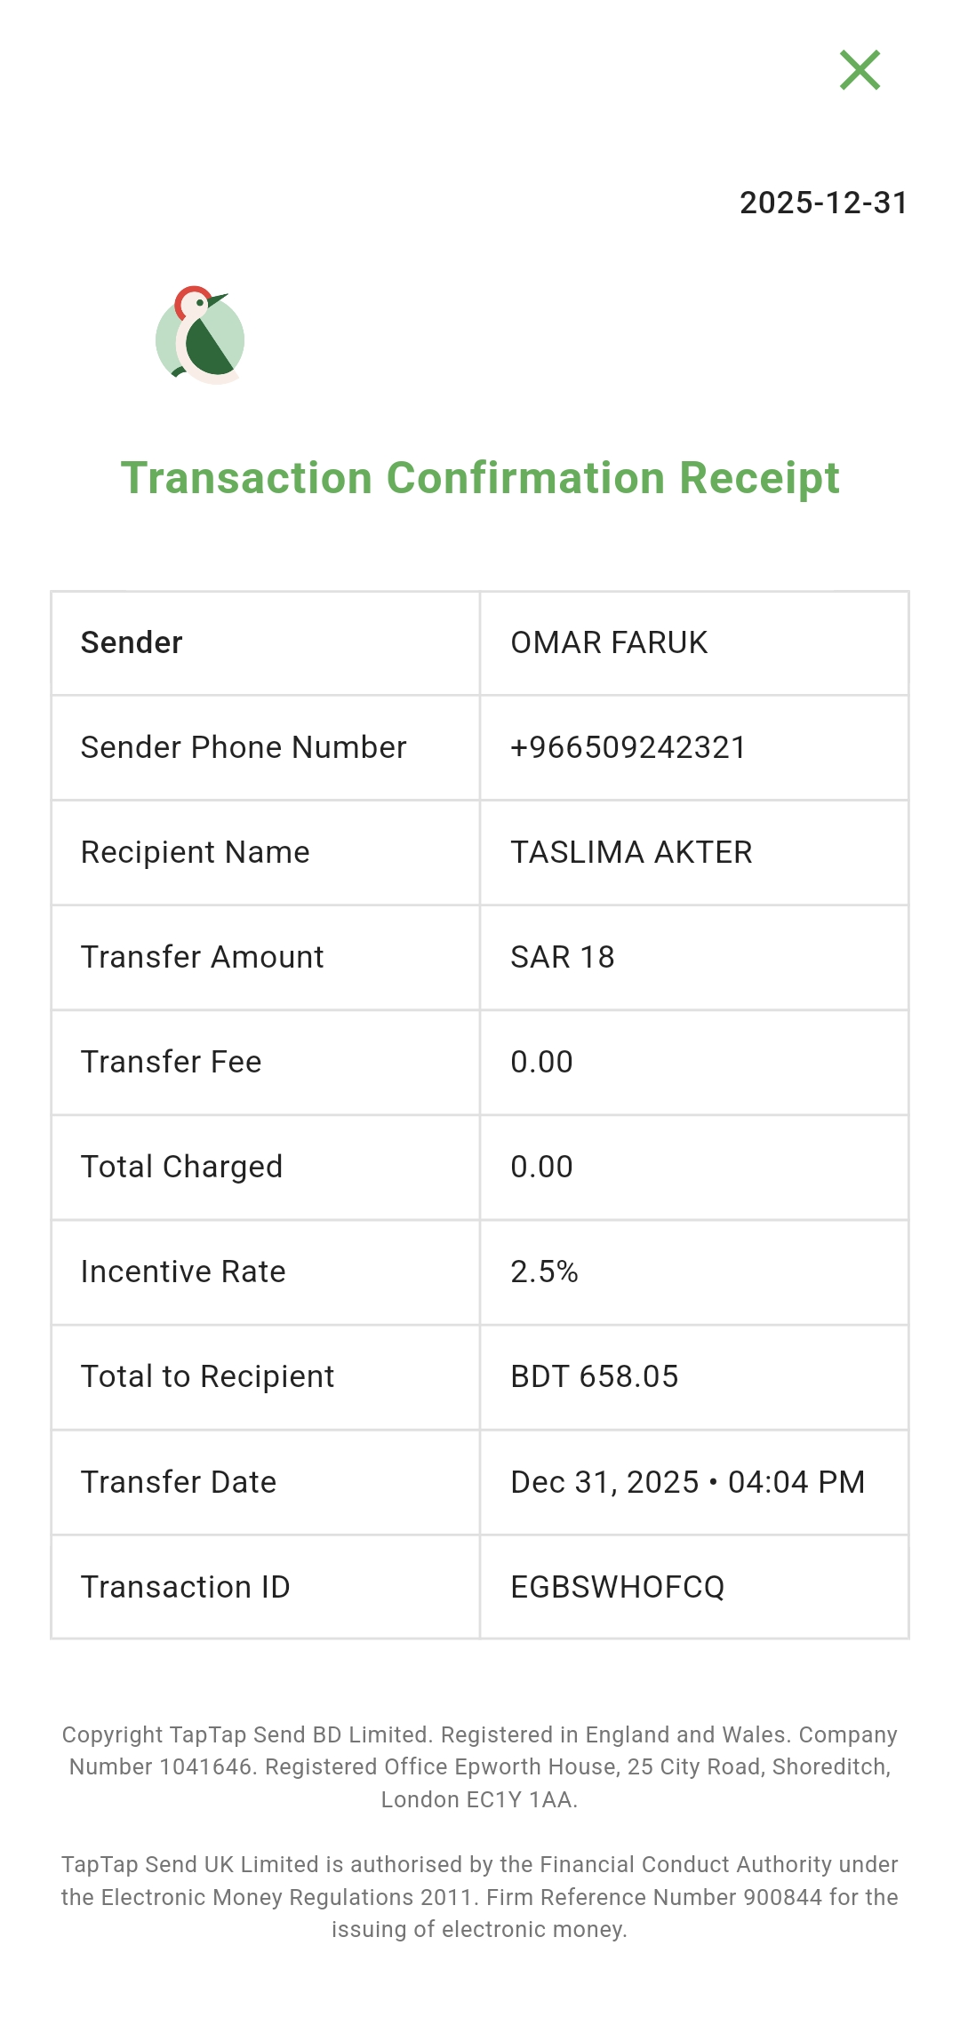Tap the Financial Conduct Authority disclaimer text
The width and height of the screenshot is (960, 2017).
pos(480,1896)
